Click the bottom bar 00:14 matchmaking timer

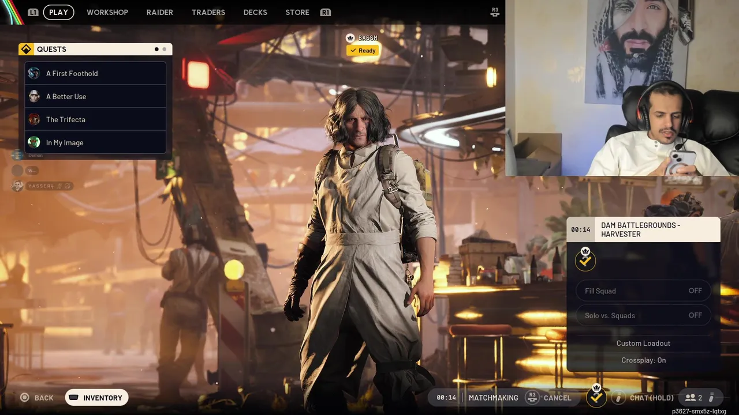pos(446,398)
